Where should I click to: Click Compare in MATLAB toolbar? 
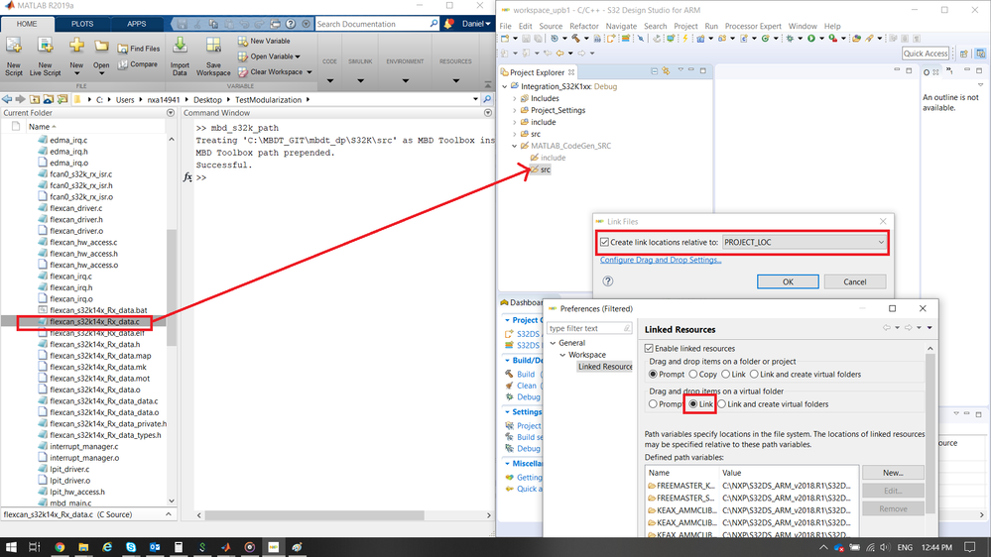coord(138,64)
